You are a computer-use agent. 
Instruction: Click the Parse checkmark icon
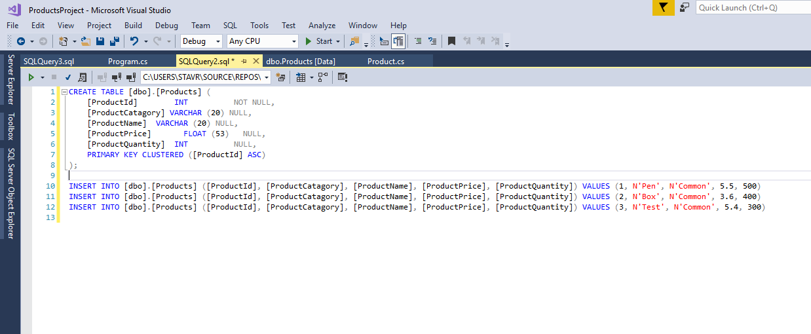(x=67, y=77)
